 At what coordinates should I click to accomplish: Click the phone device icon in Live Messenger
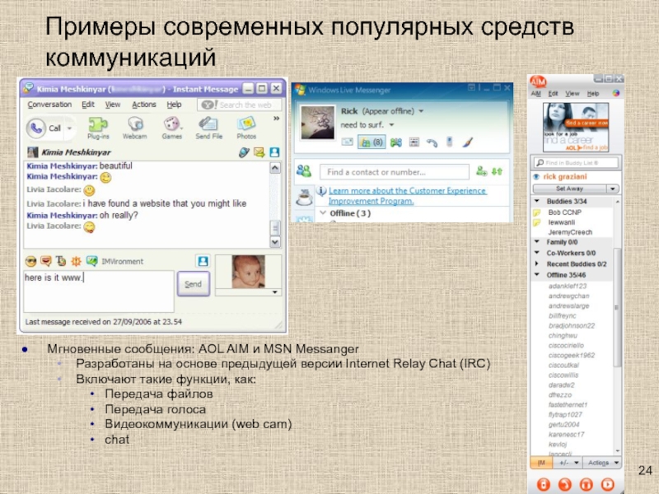(449, 142)
